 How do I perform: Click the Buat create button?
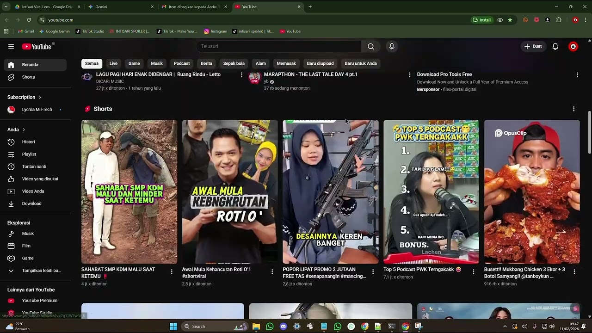click(532, 46)
